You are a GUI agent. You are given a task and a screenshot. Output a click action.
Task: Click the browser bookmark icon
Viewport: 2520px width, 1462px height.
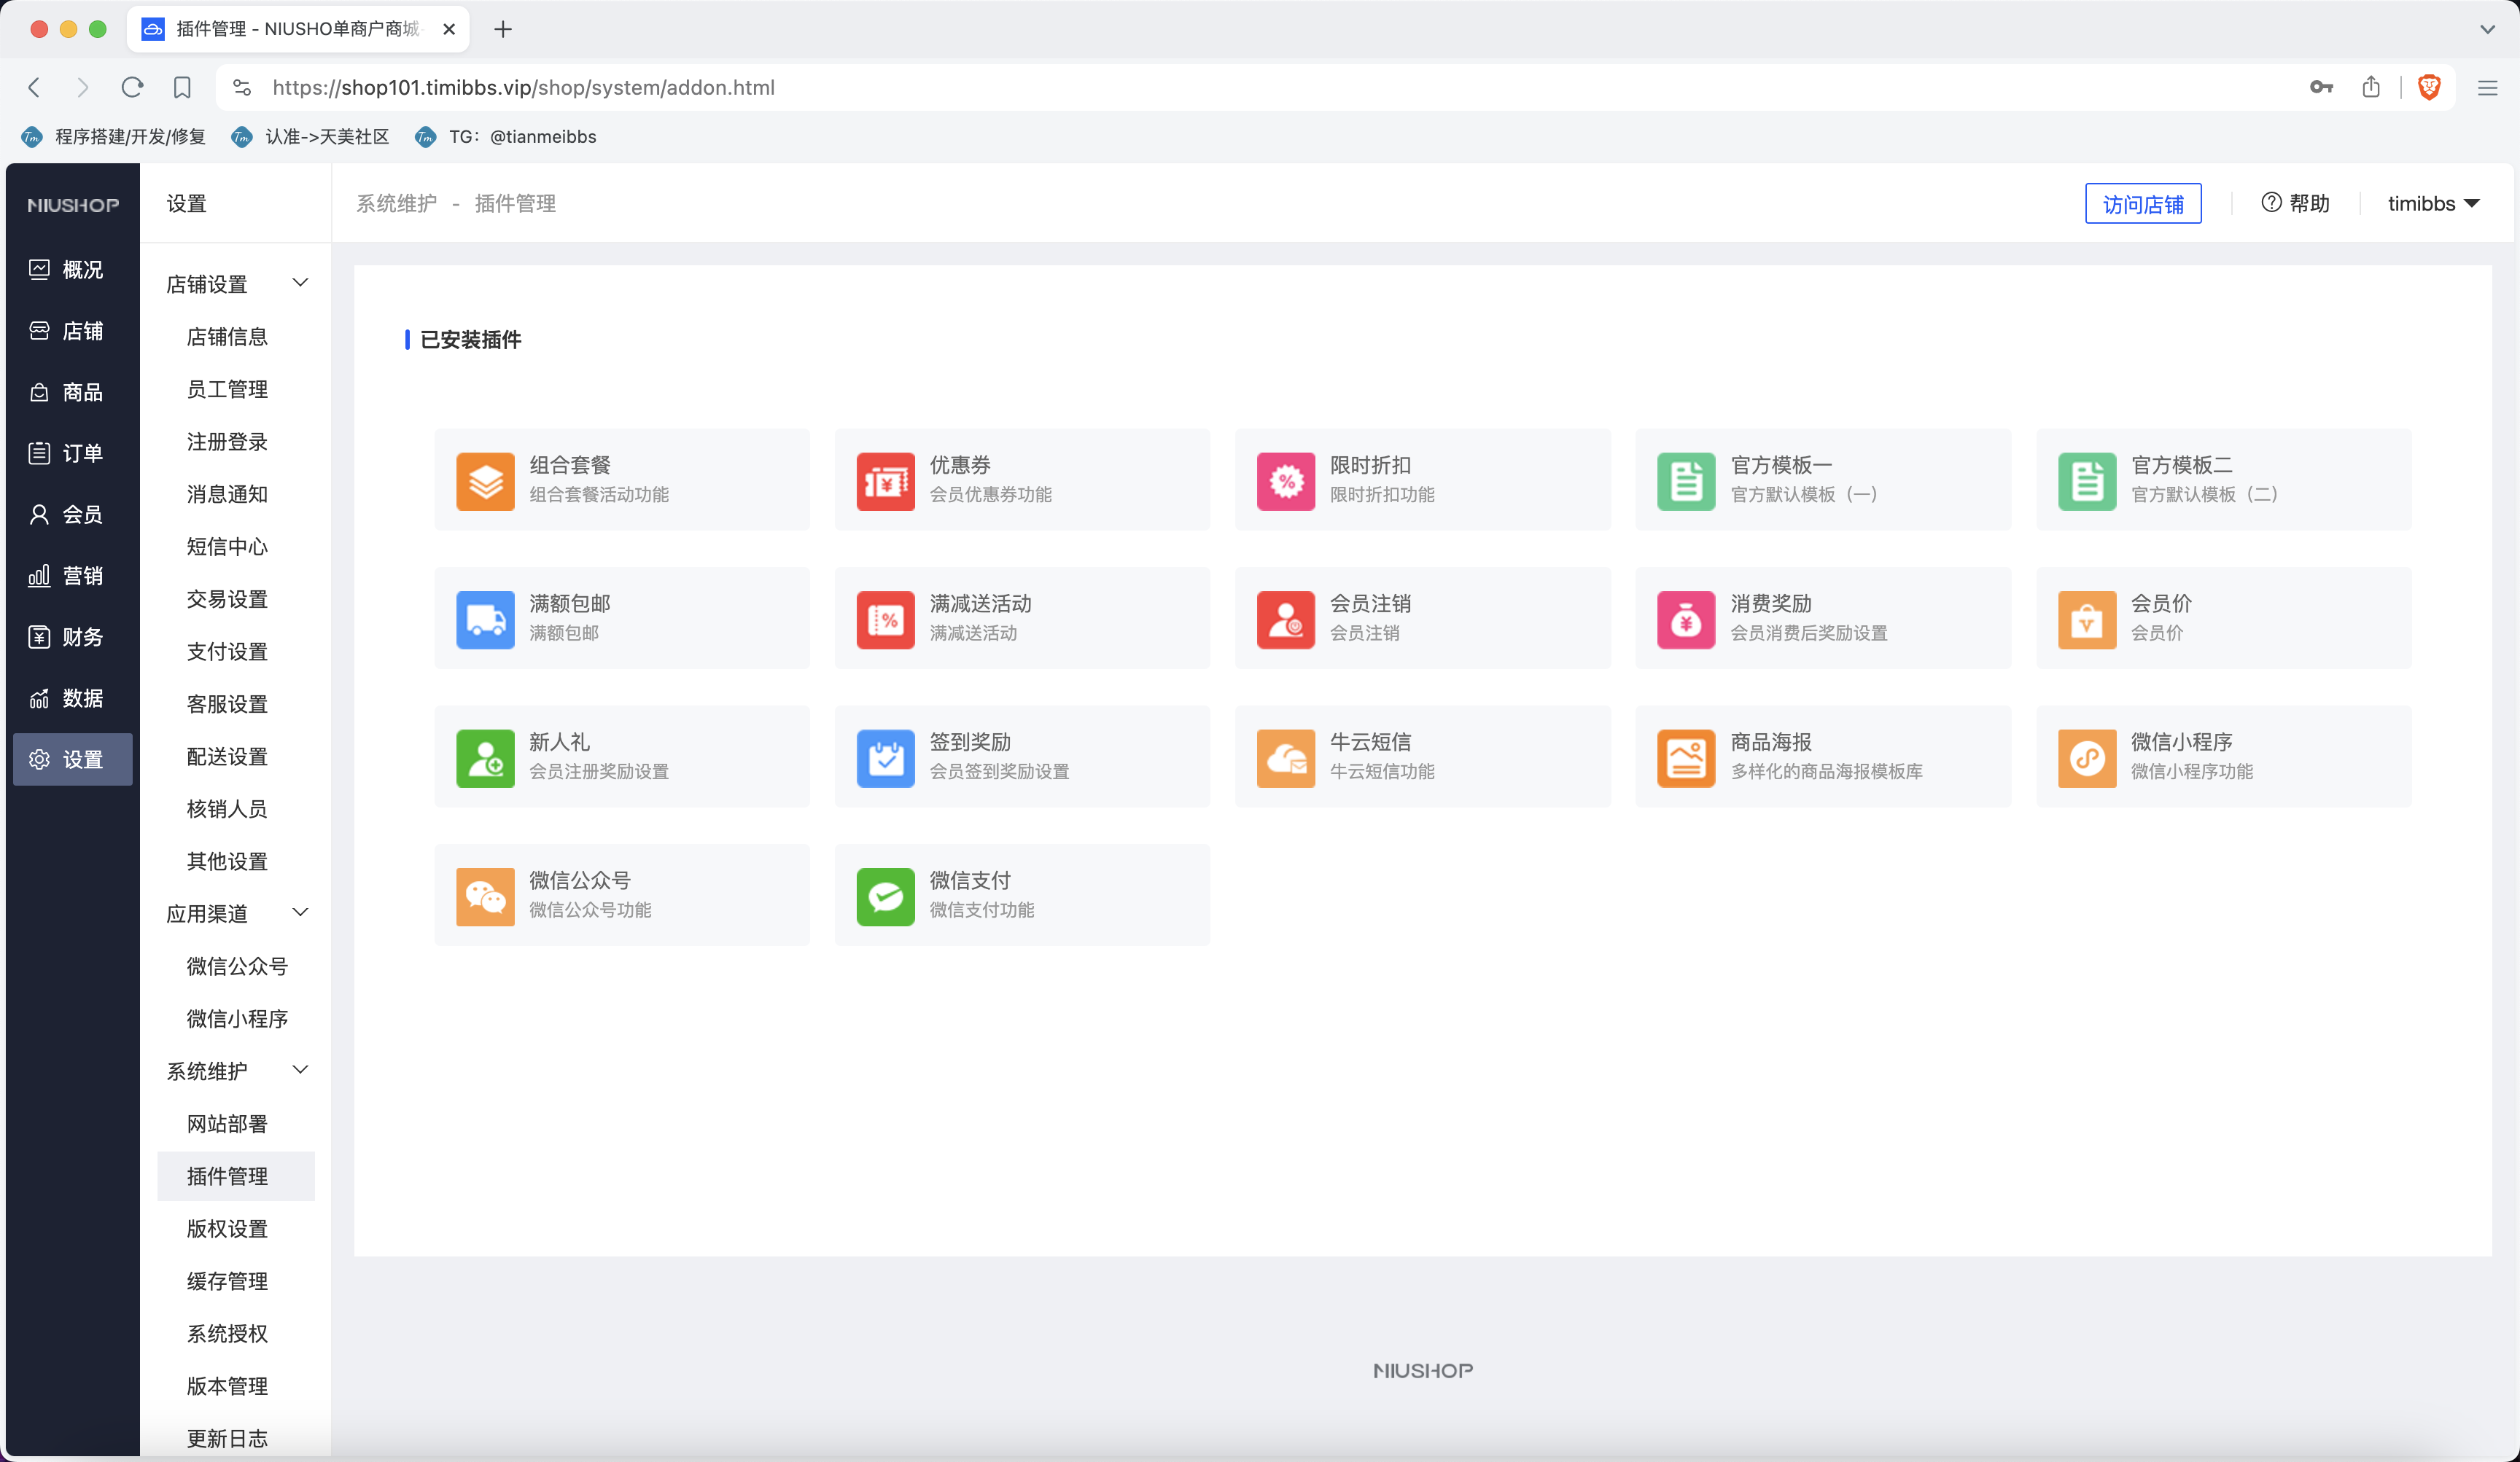tap(182, 87)
